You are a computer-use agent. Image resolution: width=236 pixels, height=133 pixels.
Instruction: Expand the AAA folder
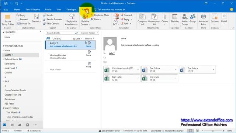pos(3,81)
